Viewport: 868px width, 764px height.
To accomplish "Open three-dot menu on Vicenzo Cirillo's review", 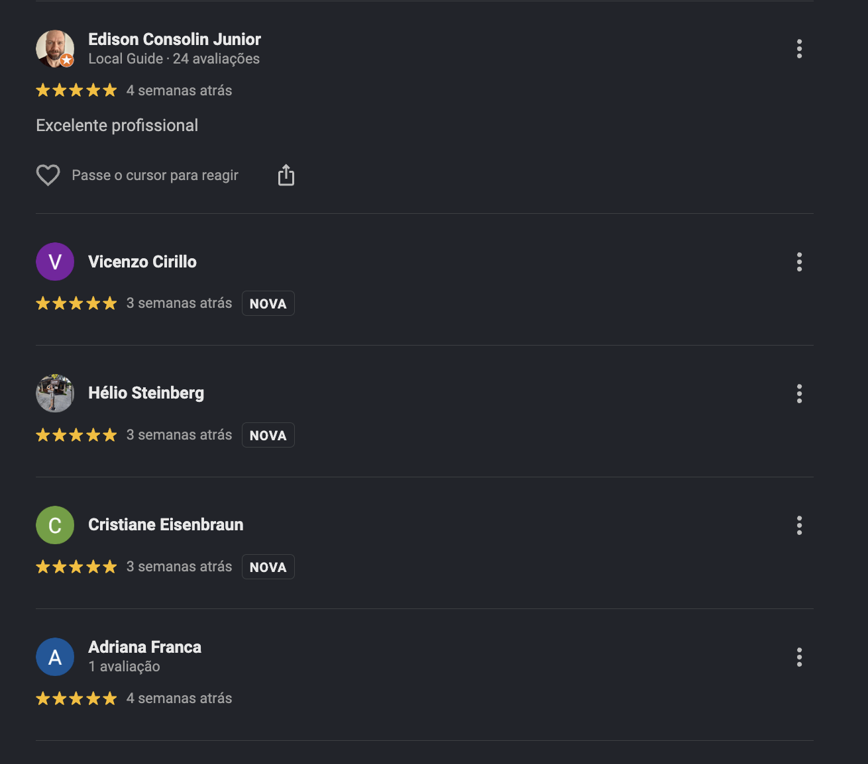I will (x=799, y=262).
